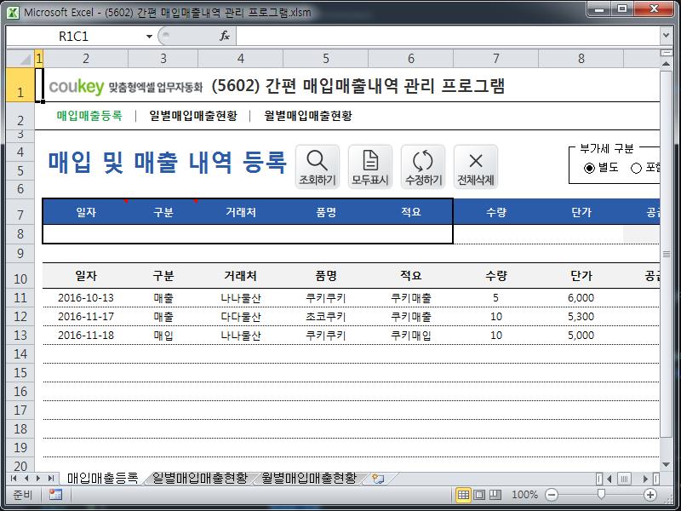Screen dimensions: 681x511
Task: Click the 매입매출등록 navigation link
Action: (89, 116)
